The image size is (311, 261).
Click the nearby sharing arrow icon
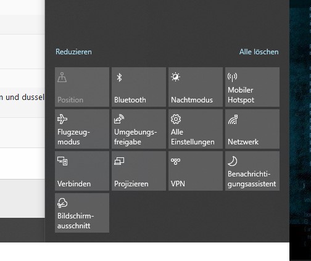119,119
